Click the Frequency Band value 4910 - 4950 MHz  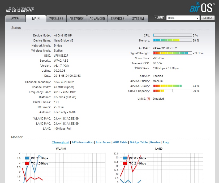point(65,92)
